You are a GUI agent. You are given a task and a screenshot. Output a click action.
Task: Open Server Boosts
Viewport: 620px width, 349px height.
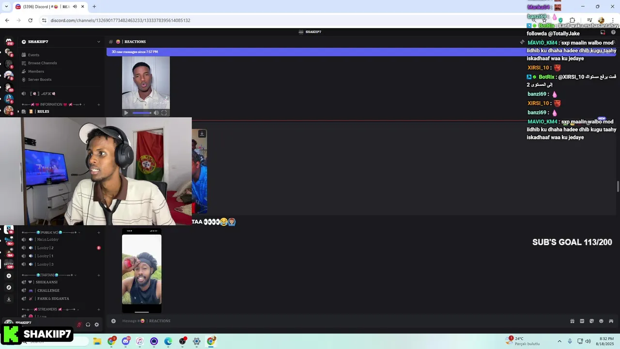[x=40, y=79]
